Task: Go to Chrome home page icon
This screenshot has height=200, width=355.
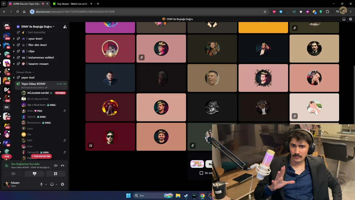Action: [x=24, y=12]
